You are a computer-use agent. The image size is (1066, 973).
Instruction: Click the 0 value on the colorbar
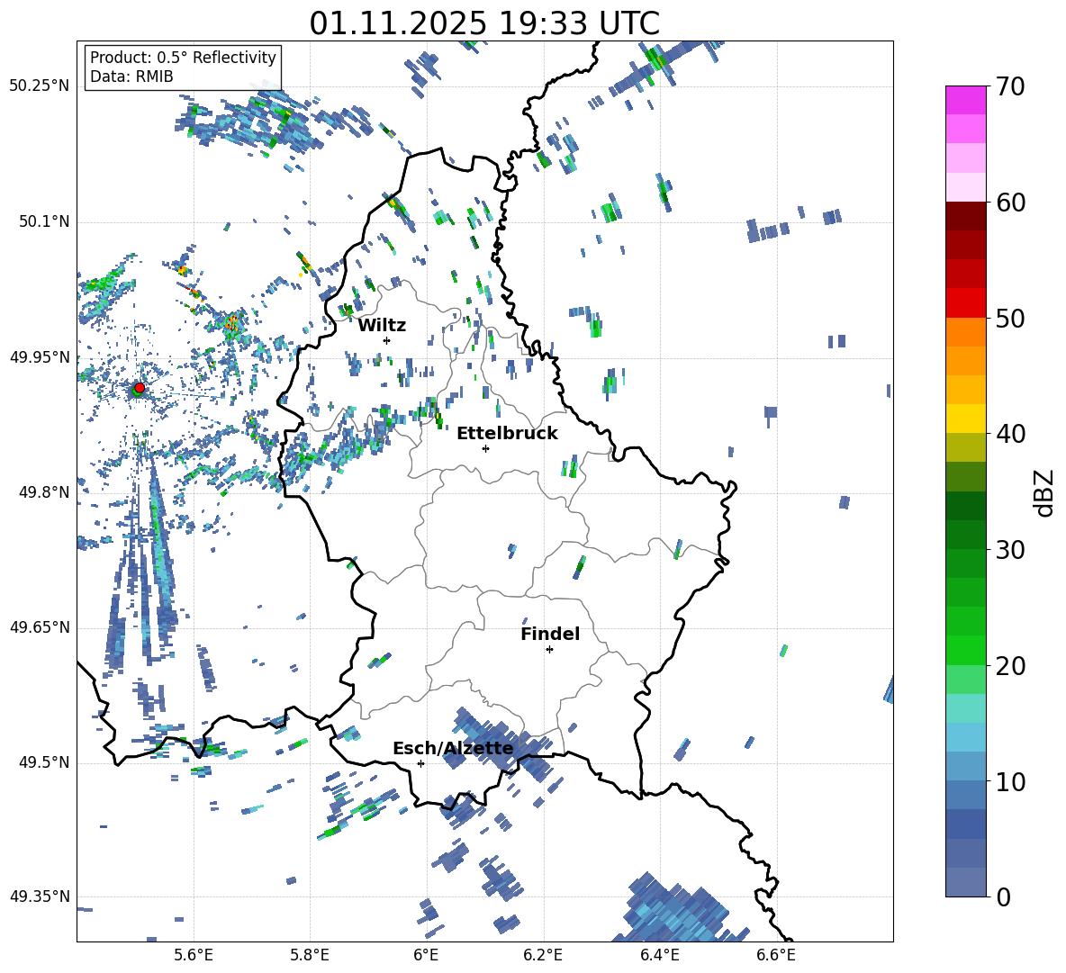point(1003,896)
